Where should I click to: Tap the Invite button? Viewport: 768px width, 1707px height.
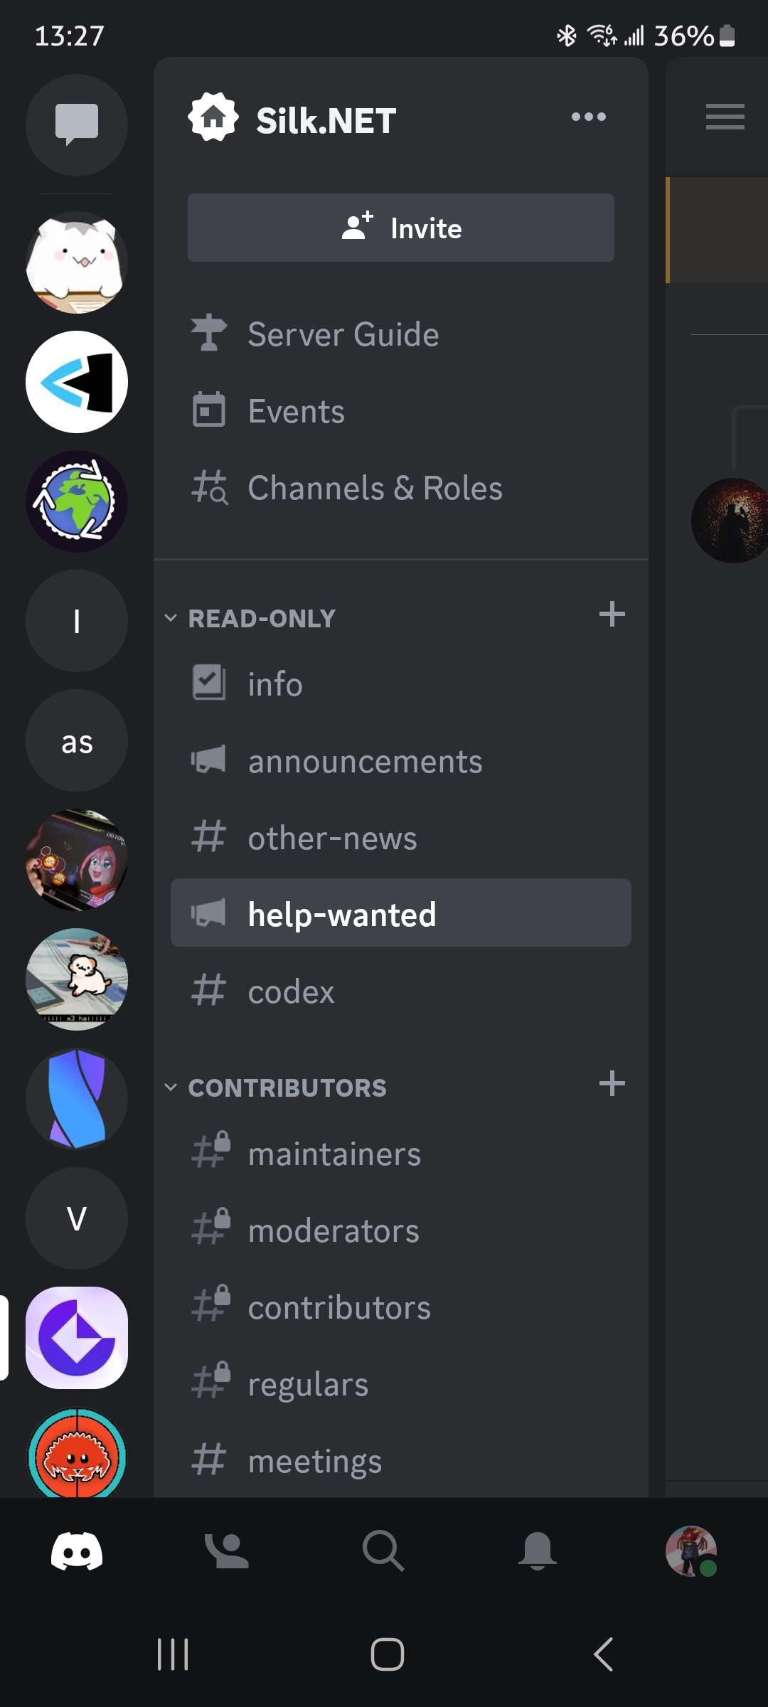point(401,228)
